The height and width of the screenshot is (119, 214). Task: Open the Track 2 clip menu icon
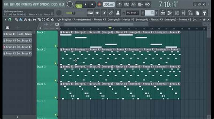tap(61, 50)
